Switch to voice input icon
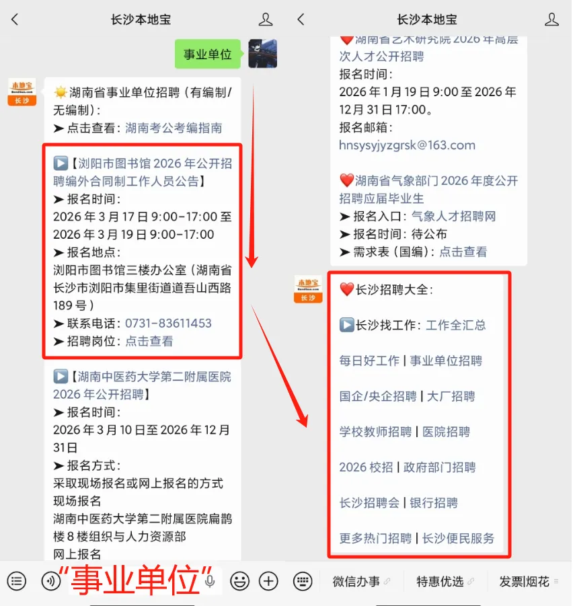573x606 pixels. point(51,581)
